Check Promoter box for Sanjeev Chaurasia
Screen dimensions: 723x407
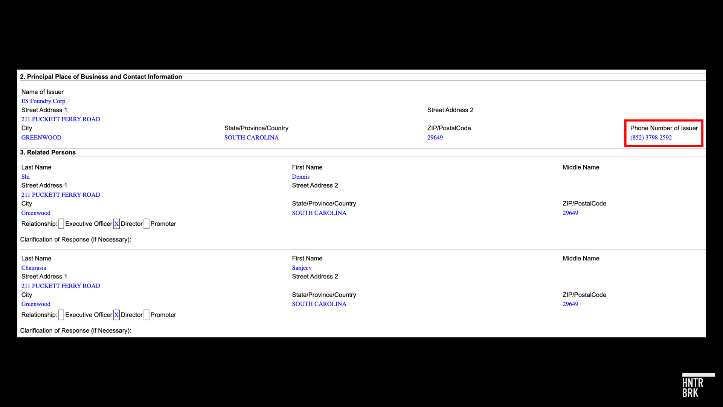coord(146,315)
